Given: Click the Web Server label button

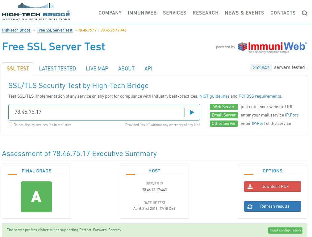Looking at the screenshot, I should [x=224, y=107].
